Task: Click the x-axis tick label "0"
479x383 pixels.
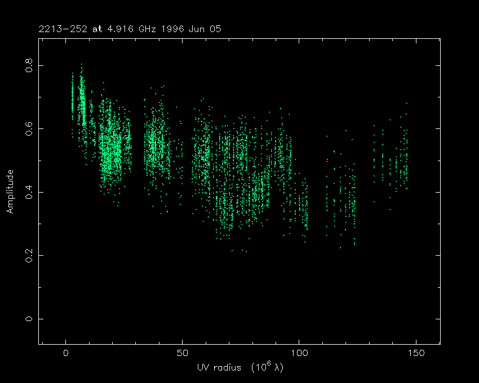Action: point(66,354)
